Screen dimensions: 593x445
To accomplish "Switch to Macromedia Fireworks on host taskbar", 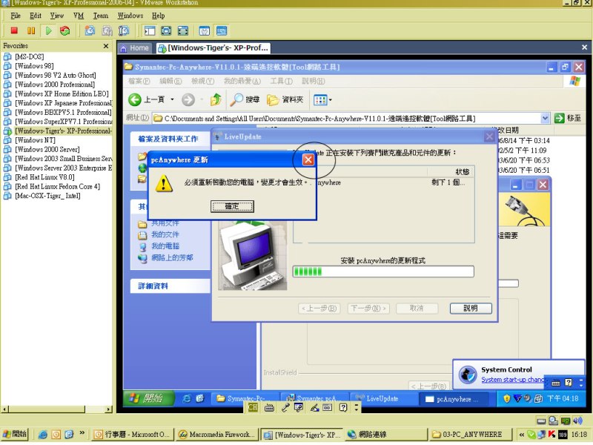I will pos(217,435).
